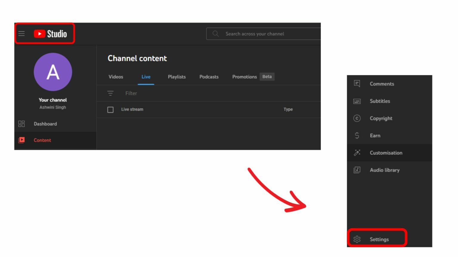Click the Earn dollar icon
This screenshot has width=458, height=257.
357,136
